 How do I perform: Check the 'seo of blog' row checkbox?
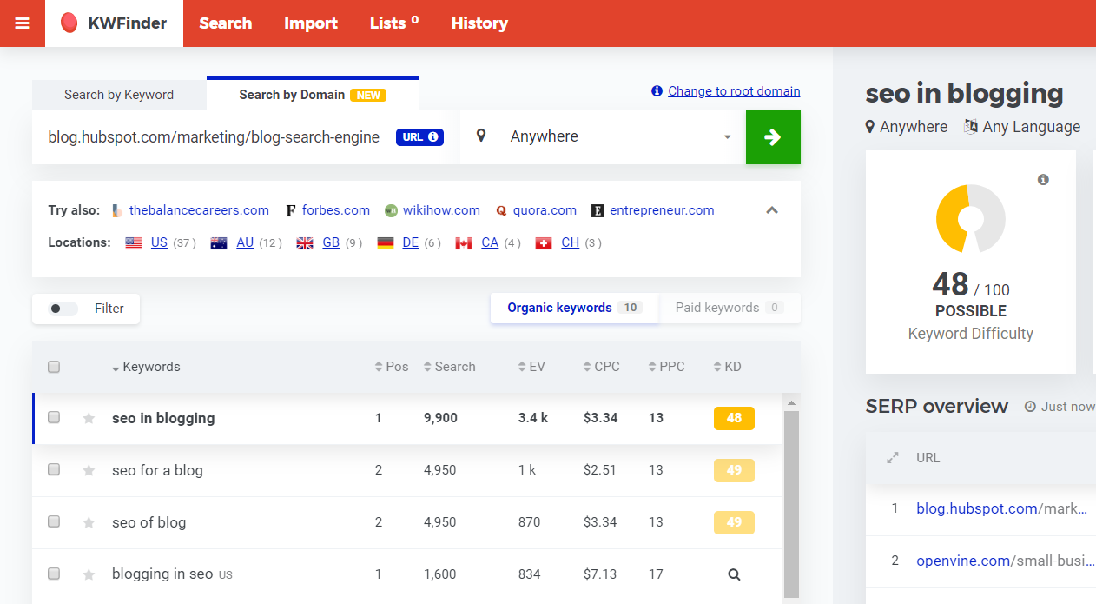point(54,521)
